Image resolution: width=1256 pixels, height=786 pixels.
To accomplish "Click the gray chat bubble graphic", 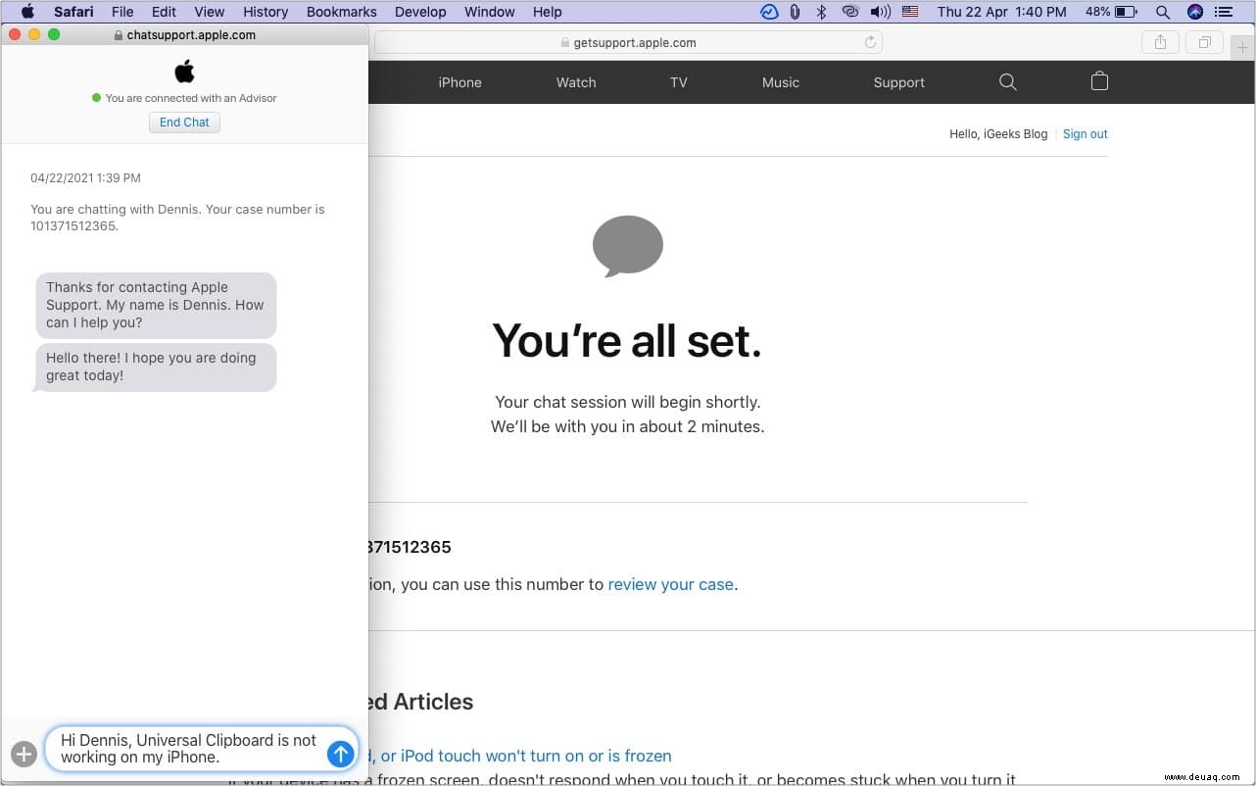I will [x=628, y=246].
